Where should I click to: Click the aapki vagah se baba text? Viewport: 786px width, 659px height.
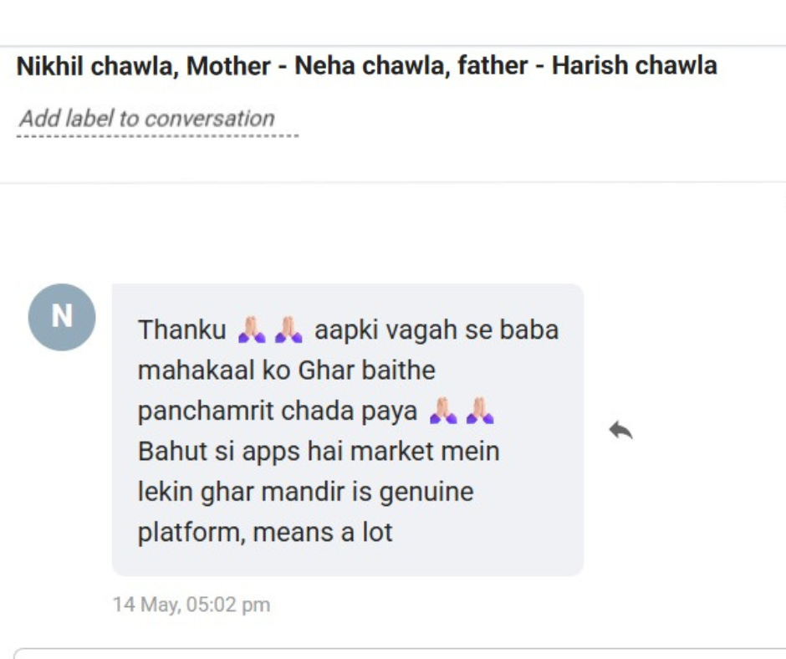click(x=436, y=330)
